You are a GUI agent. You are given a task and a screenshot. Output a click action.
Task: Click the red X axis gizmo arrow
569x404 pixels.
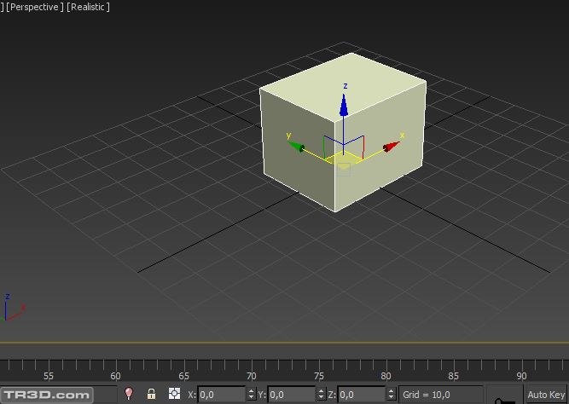pos(391,147)
